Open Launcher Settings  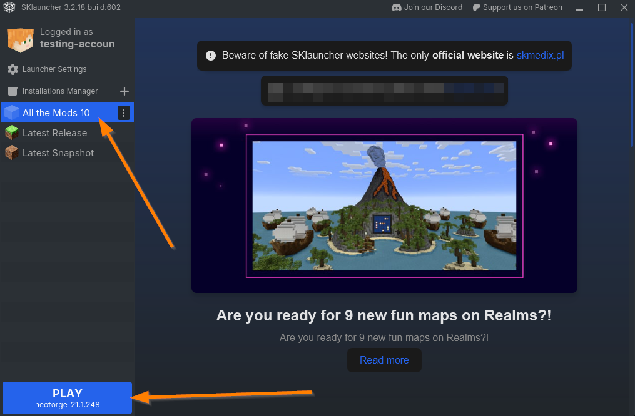pos(54,69)
